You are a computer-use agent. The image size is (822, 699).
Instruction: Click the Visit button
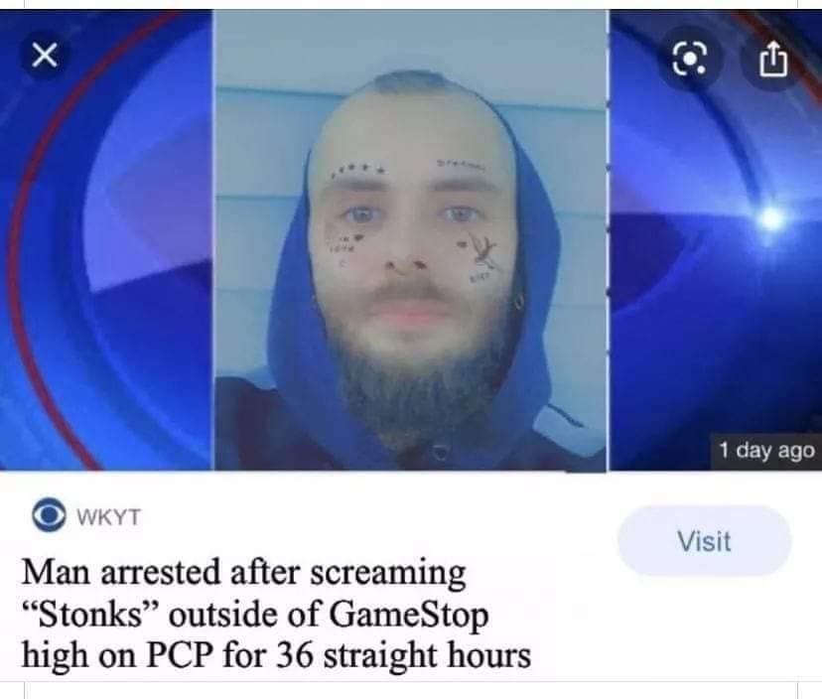click(x=704, y=541)
